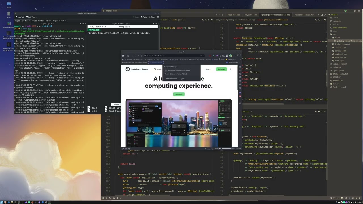This screenshot has width=363, height=204.
Task: Click Set as Default Browser button
Action: point(156,63)
